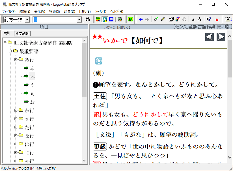Open the 辞典(D) menu
The width and height of the screenshot is (233, 171).
[70, 12]
